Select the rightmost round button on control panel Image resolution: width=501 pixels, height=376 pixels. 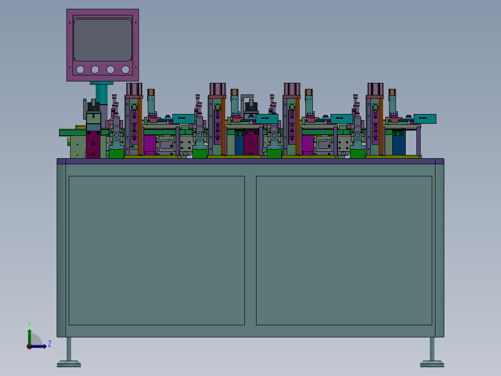click(x=125, y=69)
